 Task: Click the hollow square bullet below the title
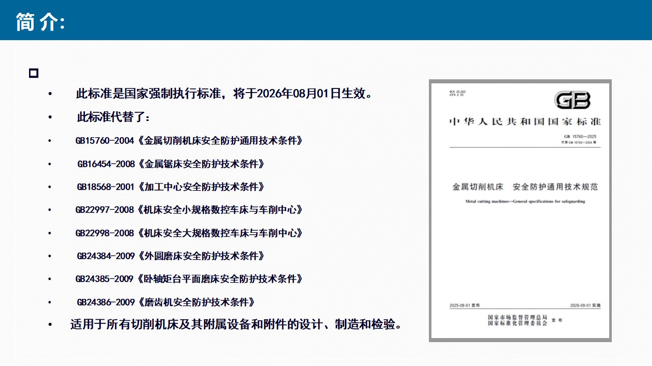pyautogui.click(x=34, y=73)
